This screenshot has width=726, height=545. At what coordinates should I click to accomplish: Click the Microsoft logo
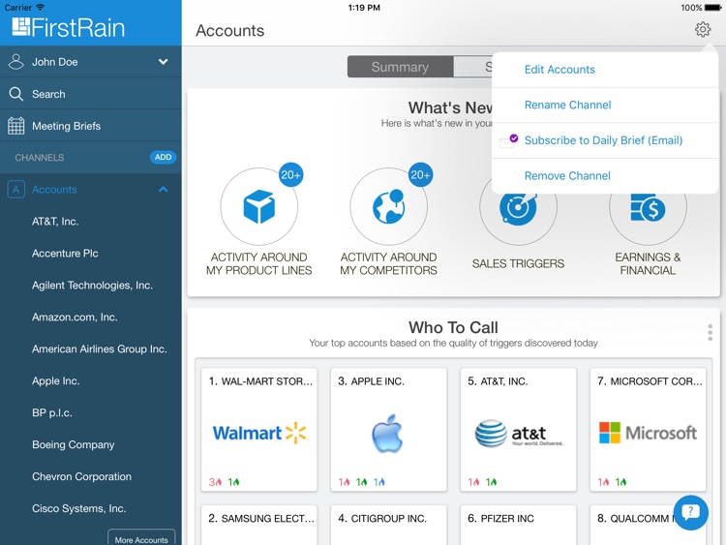(x=648, y=433)
